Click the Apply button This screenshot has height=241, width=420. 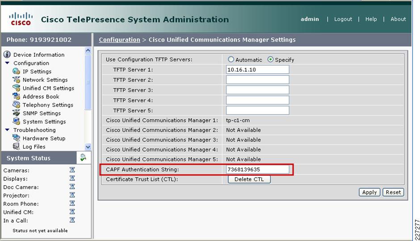coord(370,192)
